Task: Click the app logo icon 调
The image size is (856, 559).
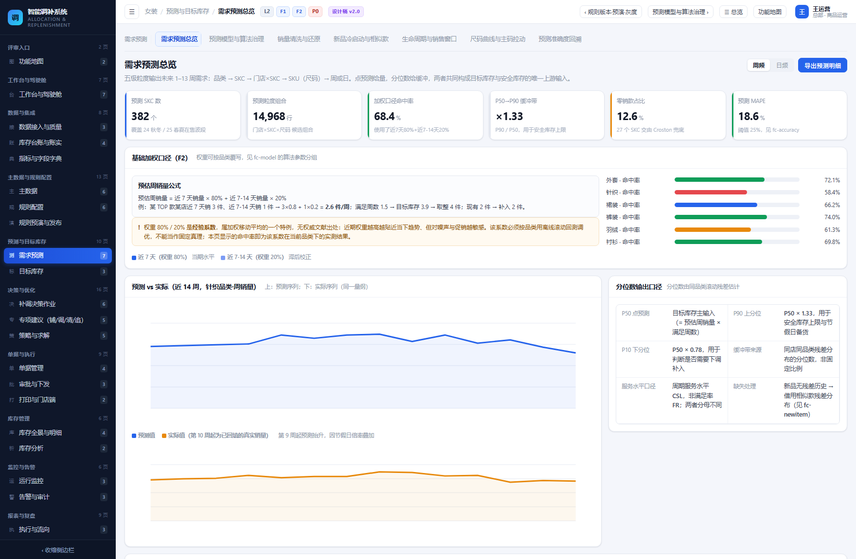Action: coord(15,17)
